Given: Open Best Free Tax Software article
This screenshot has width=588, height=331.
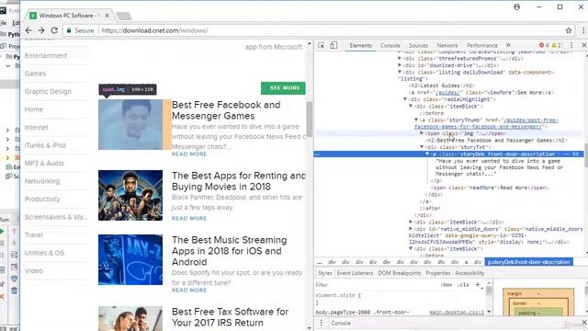Looking at the screenshot, I should [230, 317].
